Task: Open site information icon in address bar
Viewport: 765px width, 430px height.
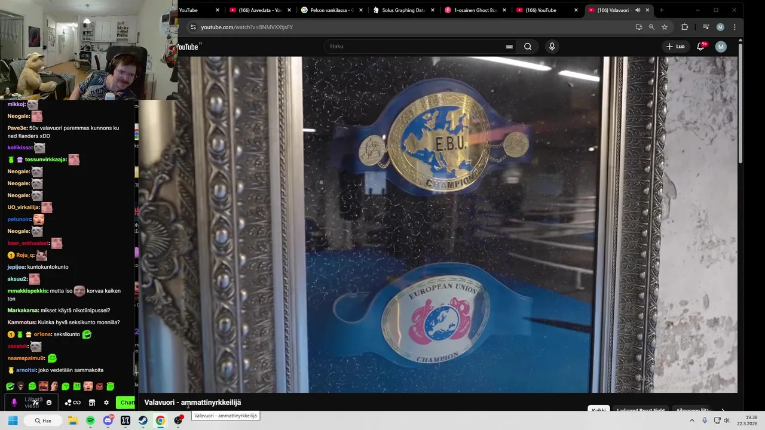Action: pyautogui.click(x=192, y=27)
